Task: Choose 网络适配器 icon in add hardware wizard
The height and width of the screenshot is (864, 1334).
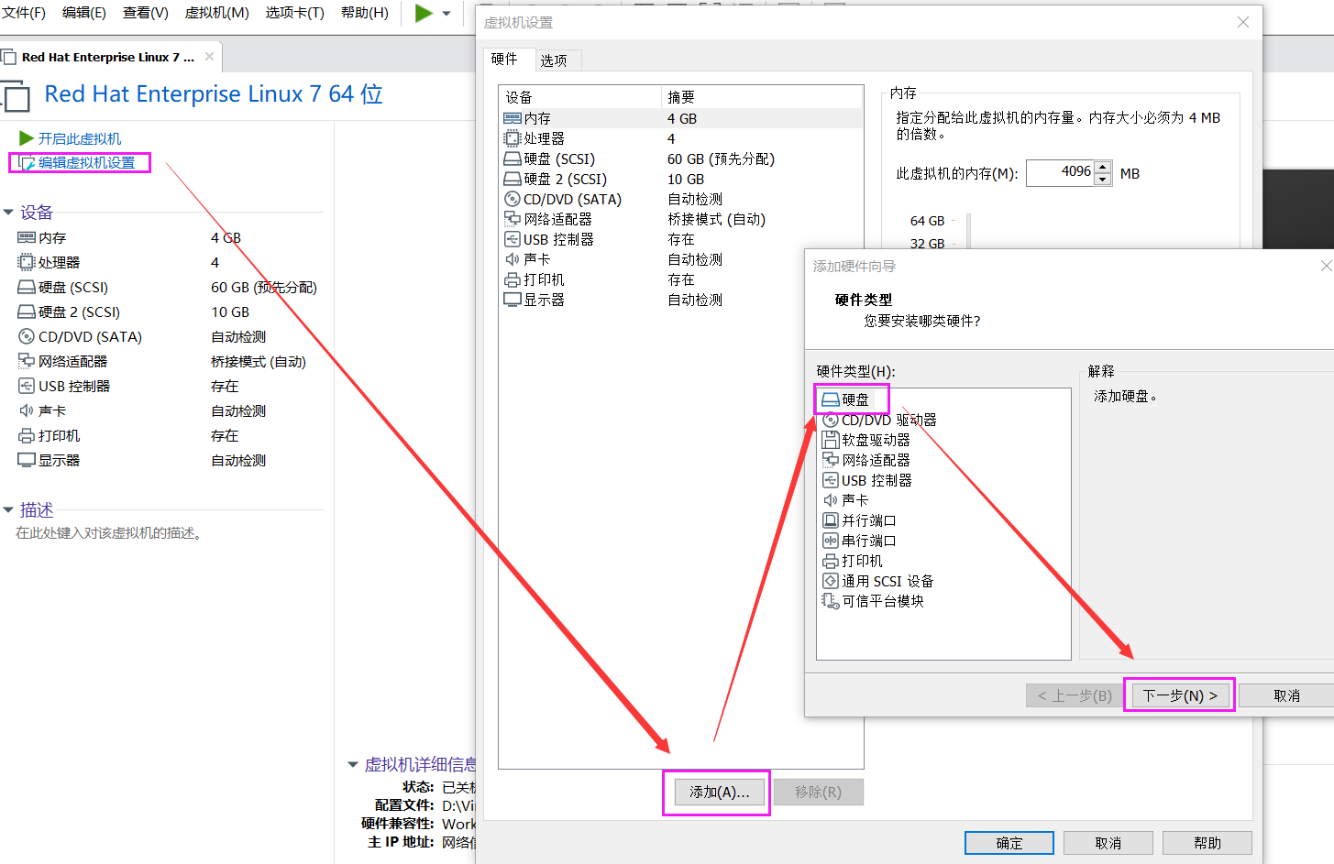Action: click(831, 460)
